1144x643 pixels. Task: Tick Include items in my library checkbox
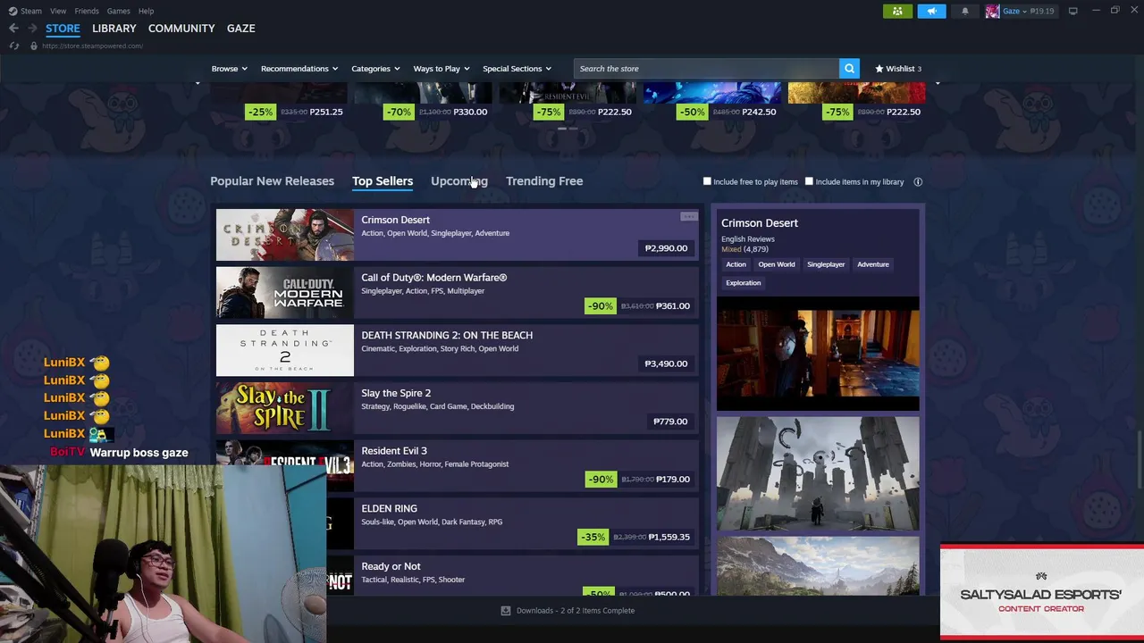(809, 181)
